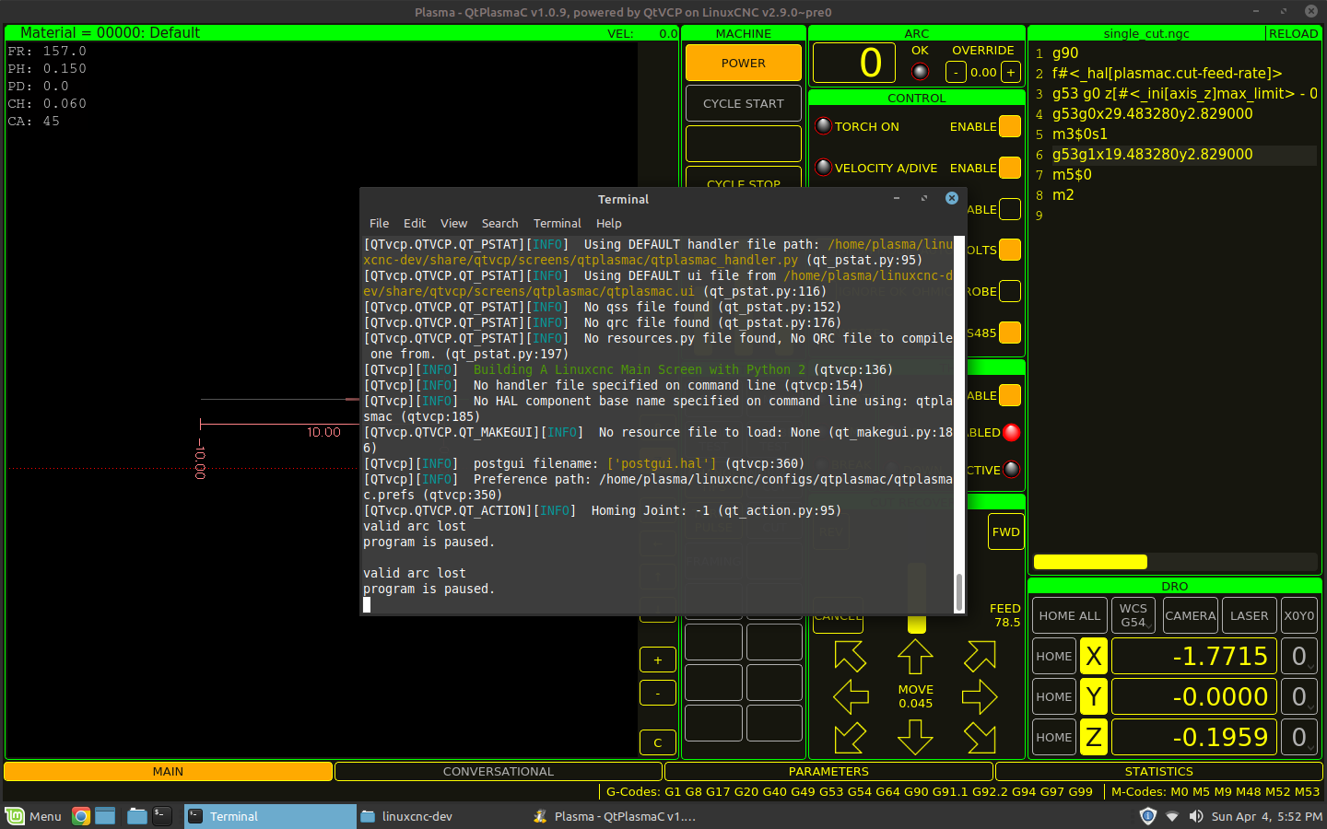
Task: Click the CYCLE START button
Action: point(744,103)
